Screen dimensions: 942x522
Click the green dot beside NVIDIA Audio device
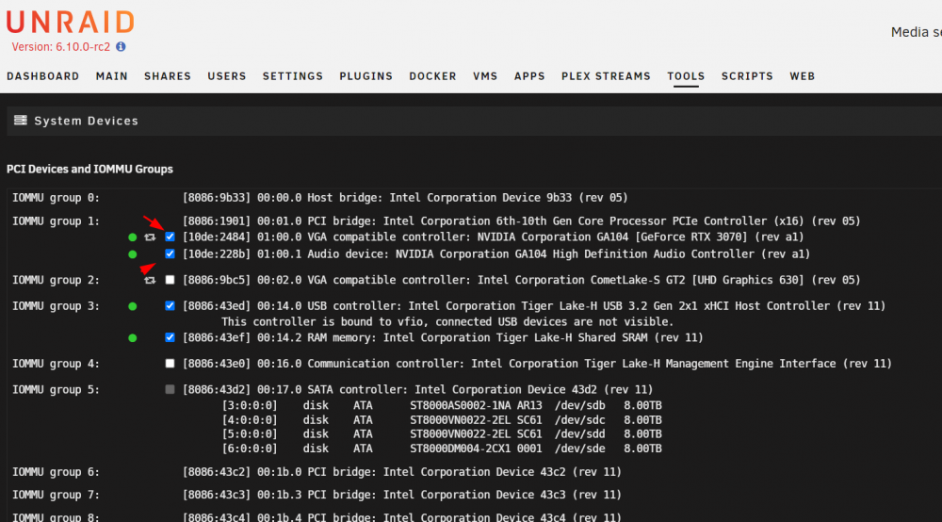point(132,254)
